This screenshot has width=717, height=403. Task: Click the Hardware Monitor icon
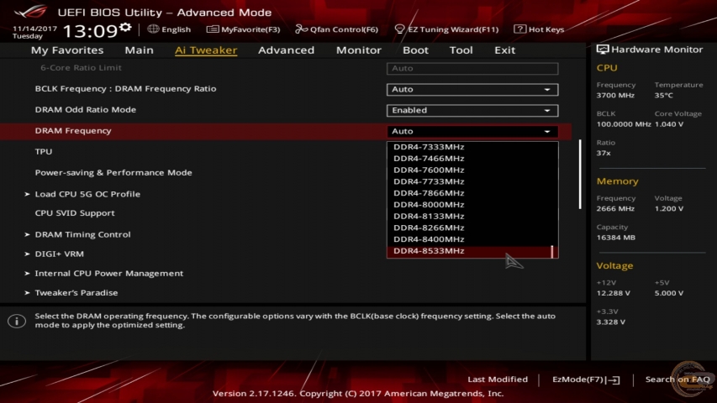[x=602, y=50]
